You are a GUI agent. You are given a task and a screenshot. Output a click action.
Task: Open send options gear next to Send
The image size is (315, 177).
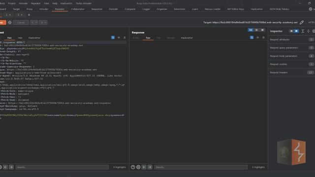(x=10, y=23)
